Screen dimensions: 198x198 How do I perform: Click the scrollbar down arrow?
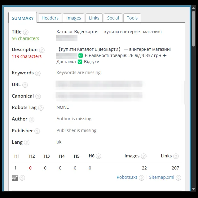pos(193,189)
